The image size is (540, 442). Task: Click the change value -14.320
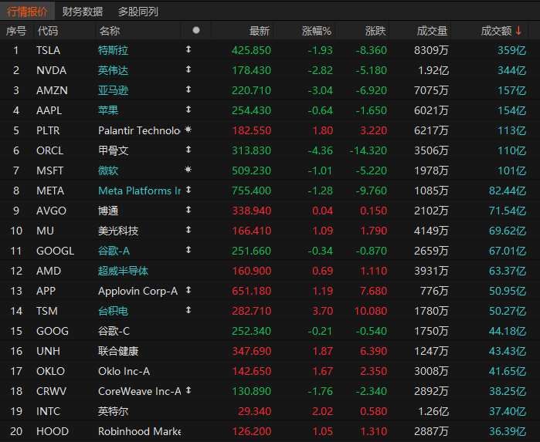coord(368,150)
